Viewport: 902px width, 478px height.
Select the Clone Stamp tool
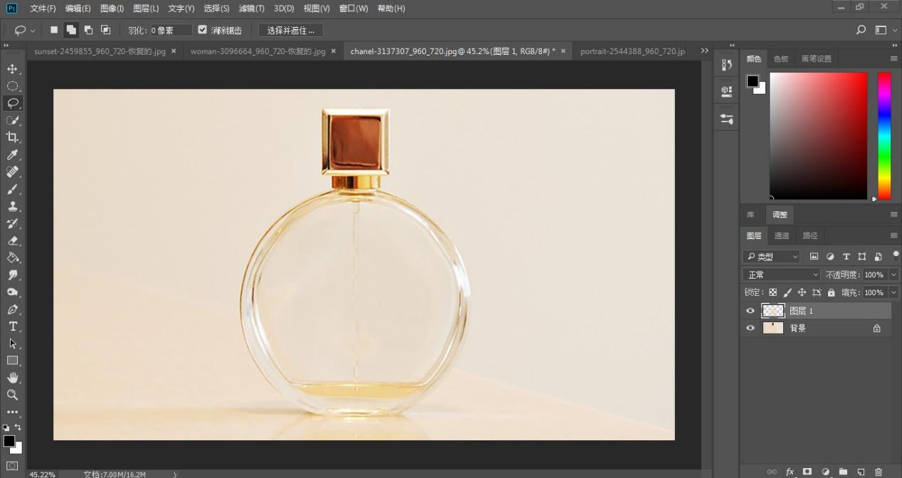[x=12, y=206]
